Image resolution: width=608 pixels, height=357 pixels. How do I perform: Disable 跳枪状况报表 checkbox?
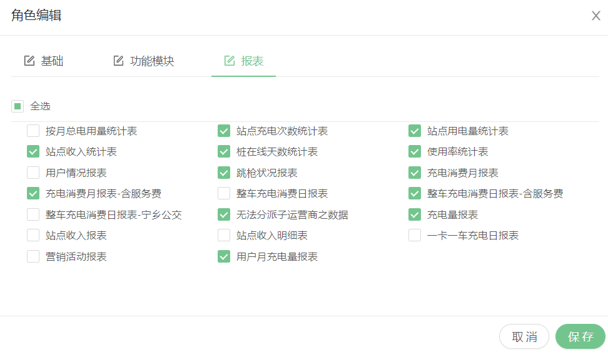(224, 173)
